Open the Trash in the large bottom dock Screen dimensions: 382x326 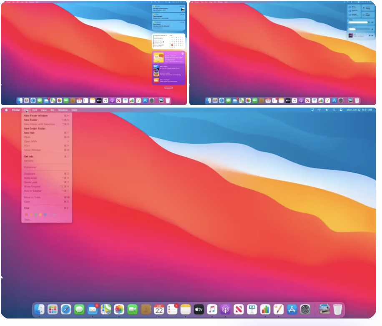[x=337, y=309]
